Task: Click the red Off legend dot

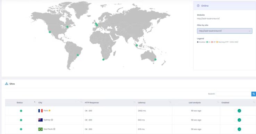Action: (212, 42)
